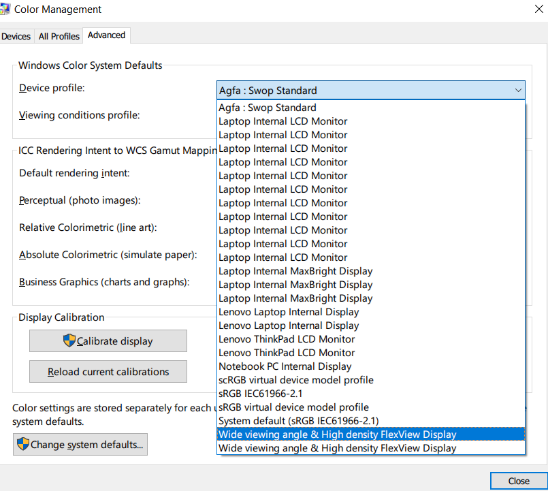Image resolution: width=548 pixels, height=491 pixels.
Task: Open the All Profiles tab
Action: point(59,36)
